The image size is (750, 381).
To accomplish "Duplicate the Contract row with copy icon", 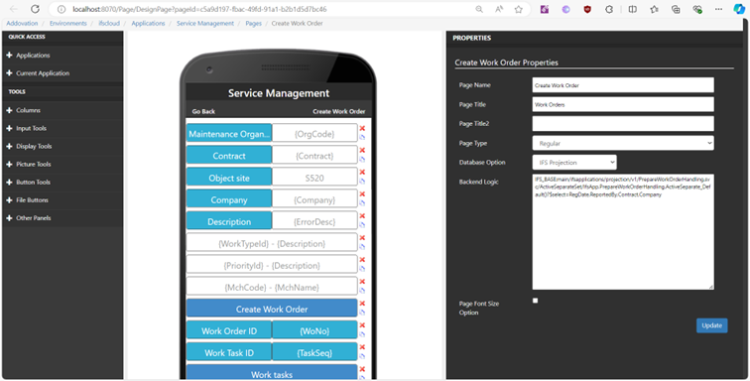I will click(362, 160).
